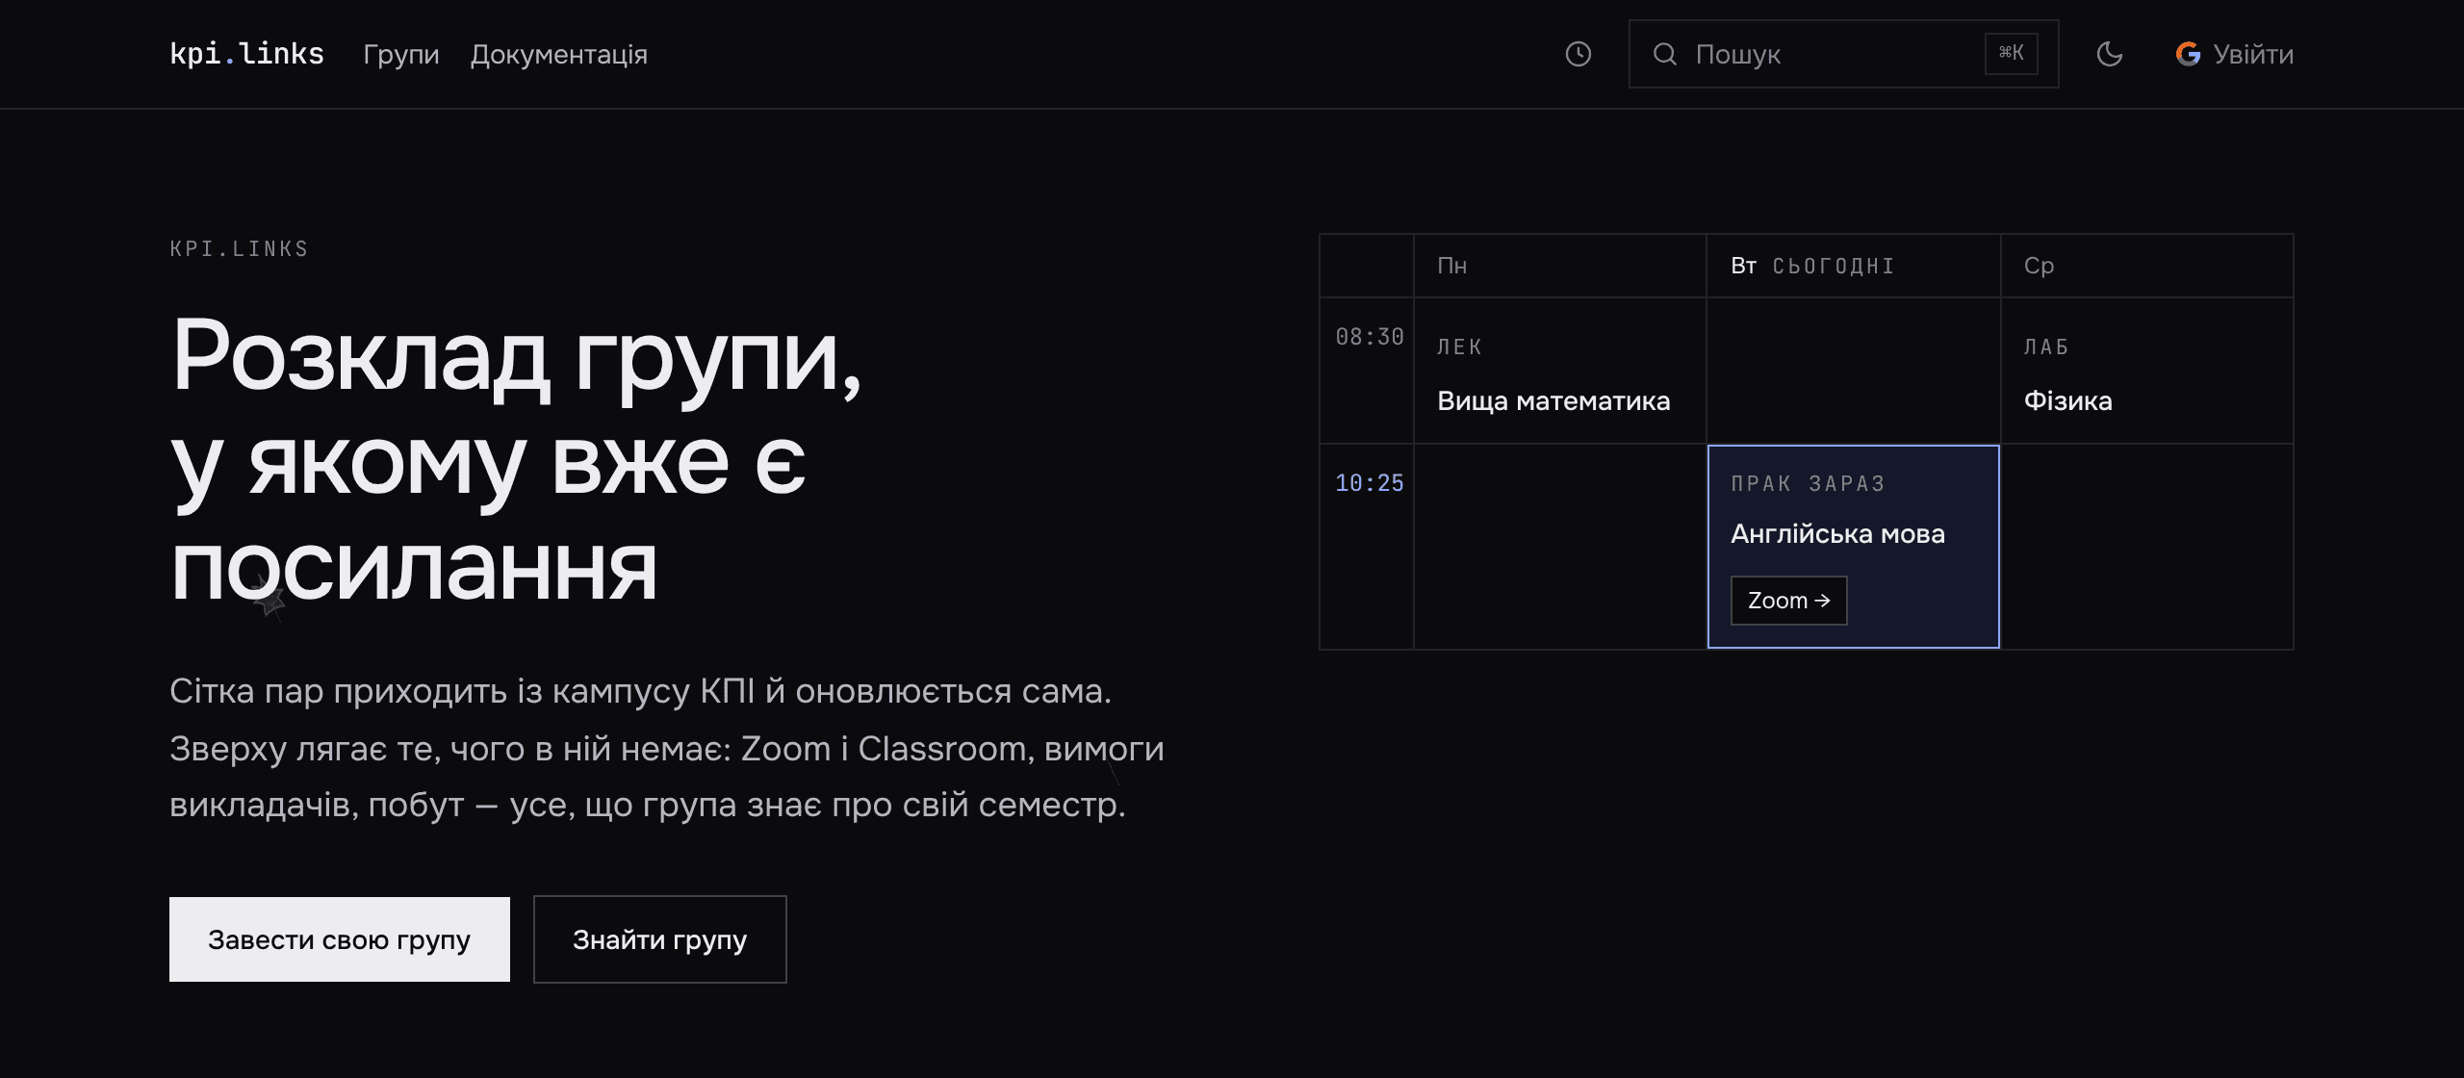Image resolution: width=2464 pixels, height=1078 pixels.
Task: Click the Вт СЬОГОДНІ column header
Action: click(1854, 266)
